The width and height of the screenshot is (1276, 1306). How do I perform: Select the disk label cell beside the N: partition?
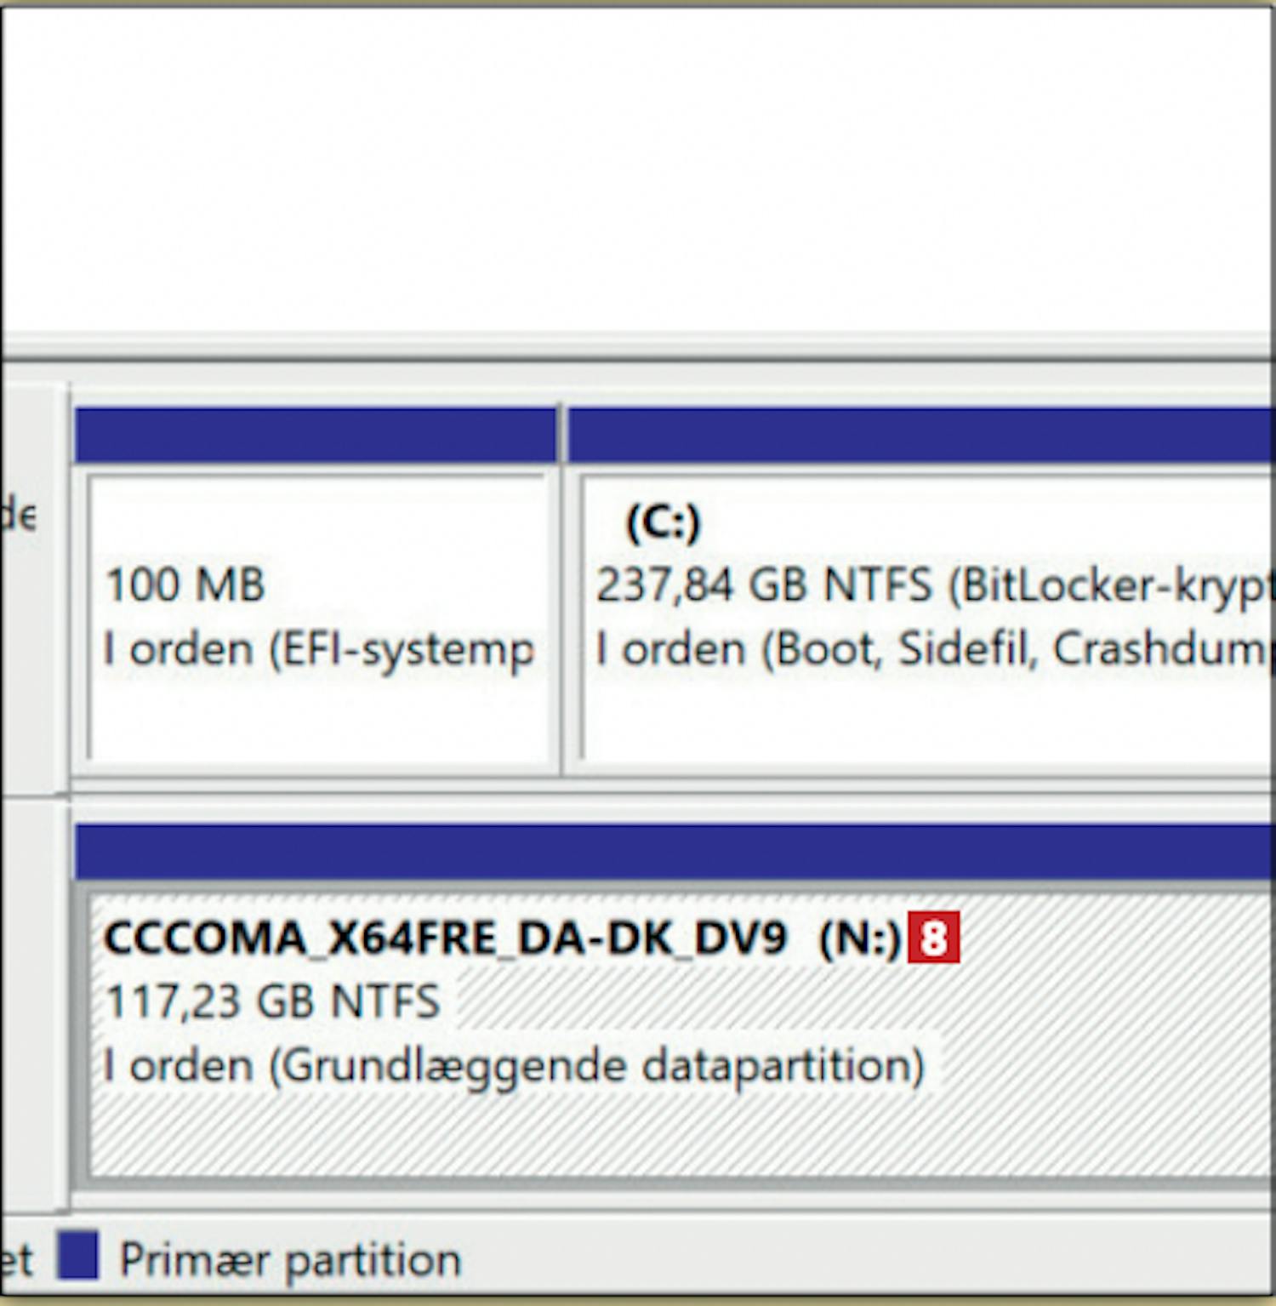coord(32,1004)
